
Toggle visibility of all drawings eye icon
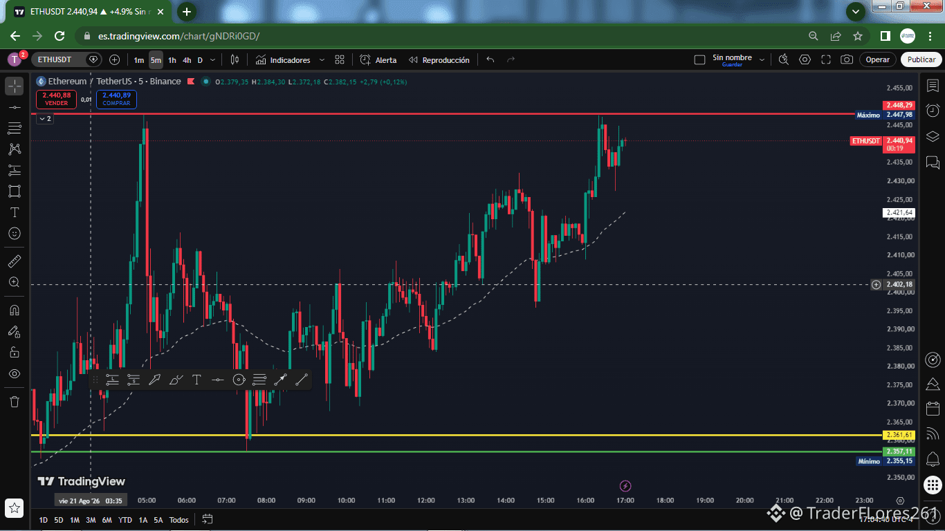(x=15, y=373)
